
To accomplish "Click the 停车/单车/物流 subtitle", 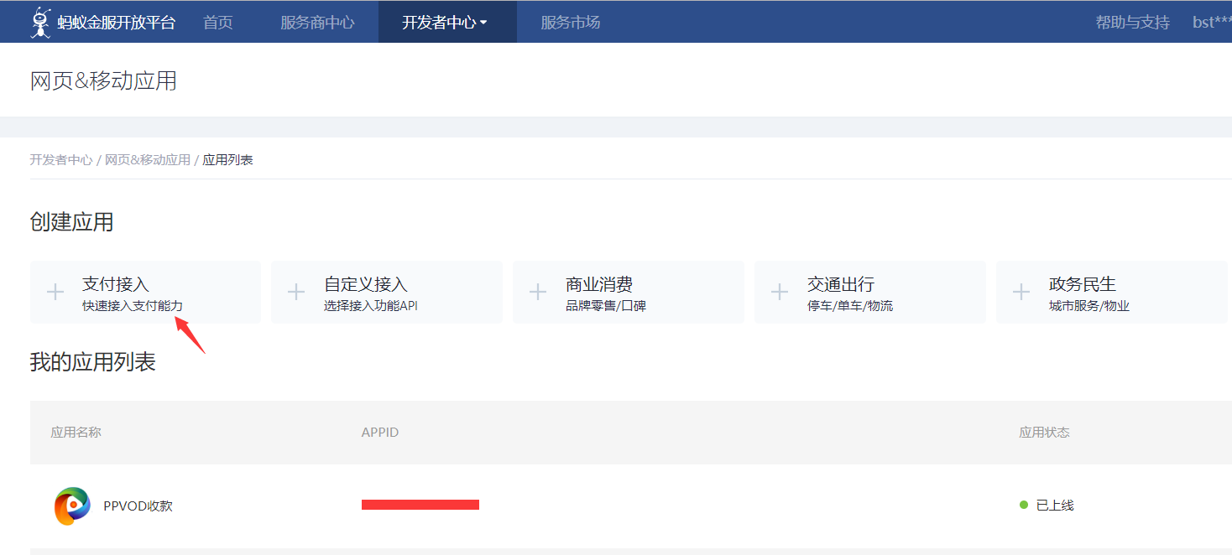I will point(850,306).
